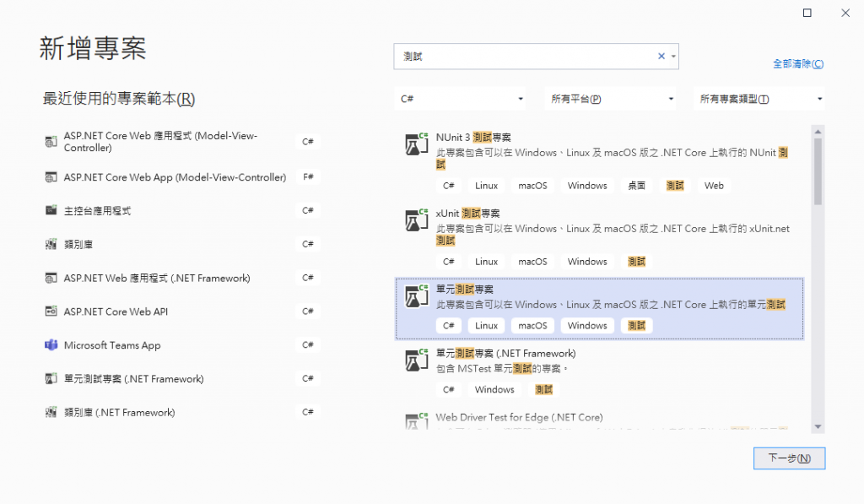Close the 新增專案 dialog window
Viewport: 864px width, 504px height.
[845, 13]
